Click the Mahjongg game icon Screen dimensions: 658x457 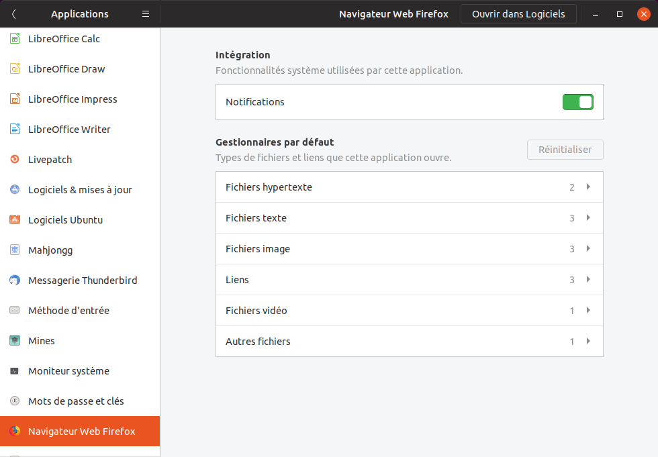click(x=15, y=250)
